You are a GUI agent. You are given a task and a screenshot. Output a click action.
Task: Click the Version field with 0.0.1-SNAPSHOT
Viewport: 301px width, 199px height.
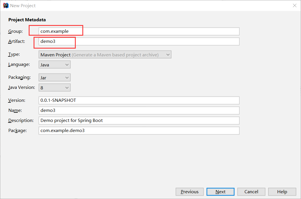[139, 100]
